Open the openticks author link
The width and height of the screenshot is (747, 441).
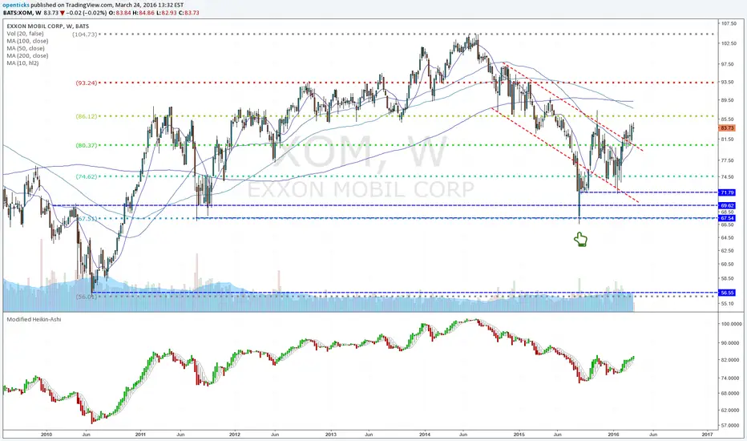[x=17, y=5]
